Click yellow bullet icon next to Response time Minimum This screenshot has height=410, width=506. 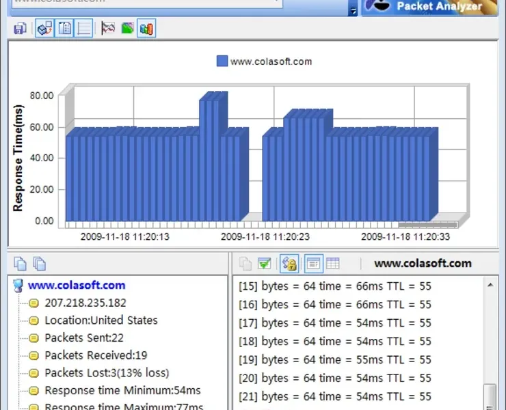tap(34, 391)
